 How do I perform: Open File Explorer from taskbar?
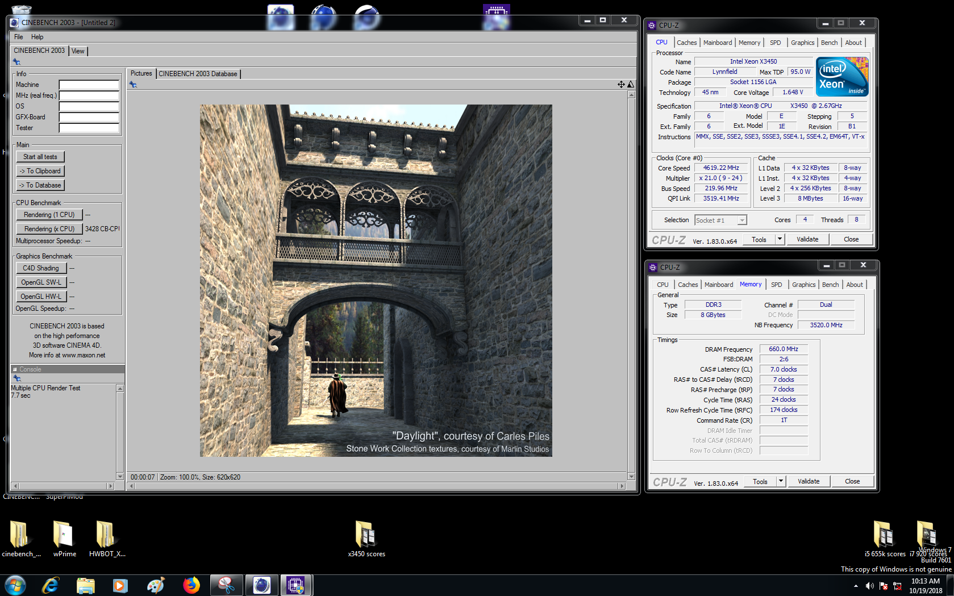pos(85,585)
